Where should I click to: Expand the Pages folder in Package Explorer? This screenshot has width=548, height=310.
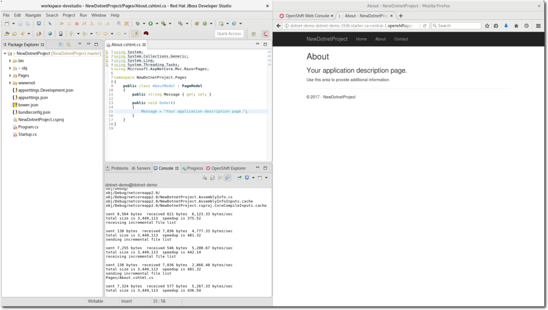point(10,75)
